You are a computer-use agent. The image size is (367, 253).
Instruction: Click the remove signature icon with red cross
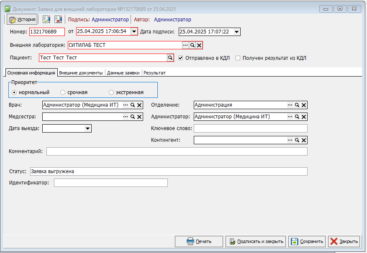point(58,19)
